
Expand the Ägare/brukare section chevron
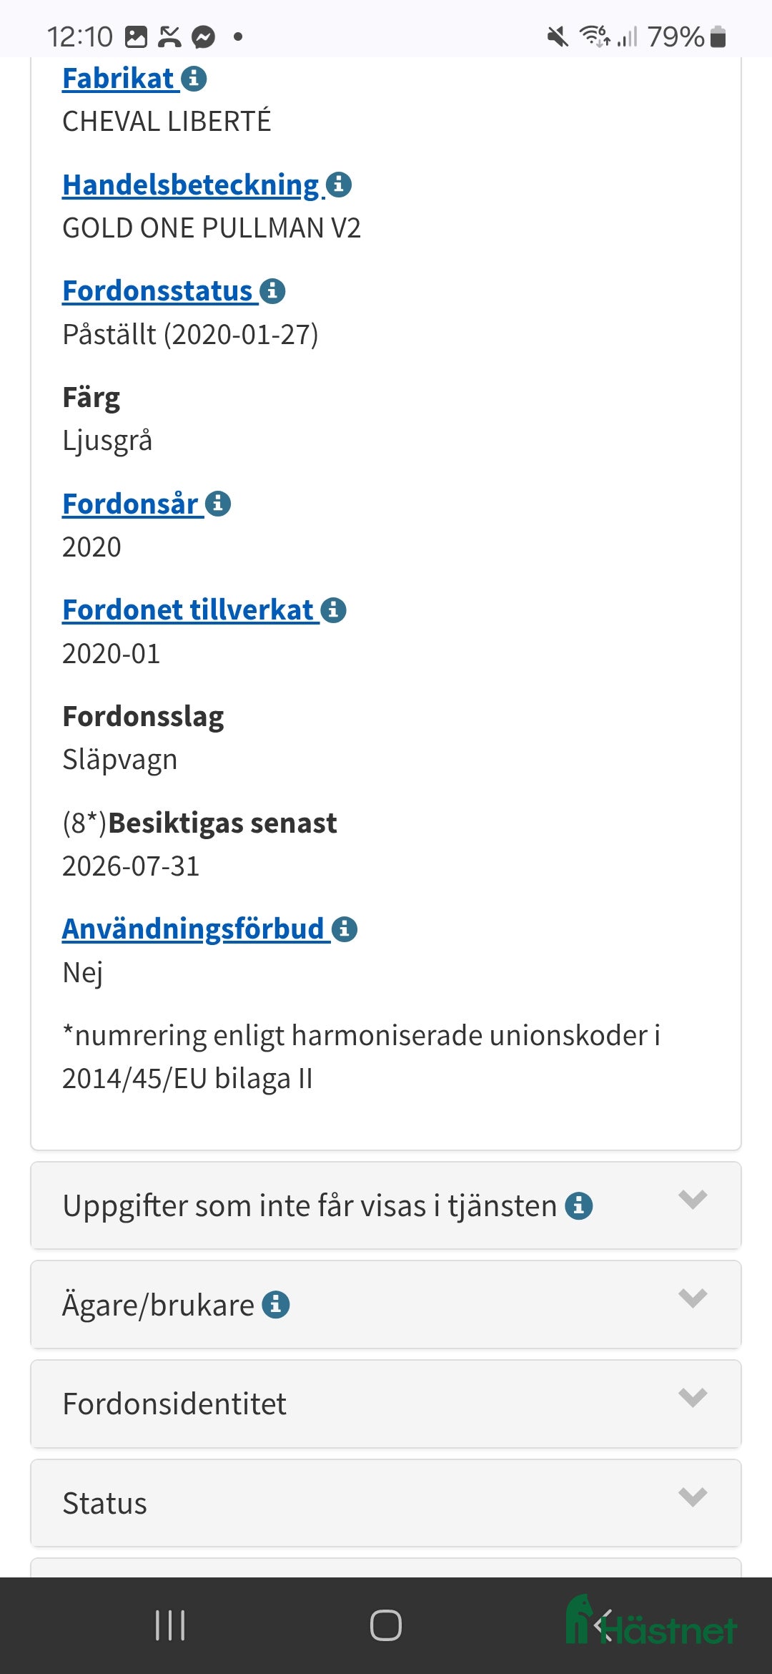pos(693,1298)
